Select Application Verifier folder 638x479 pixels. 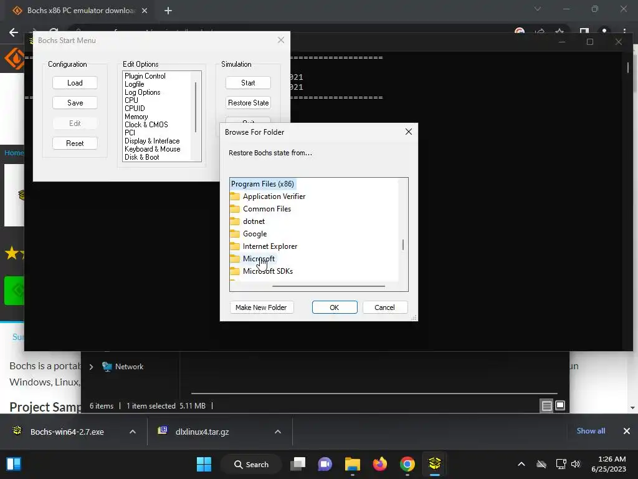[x=274, y=196]
